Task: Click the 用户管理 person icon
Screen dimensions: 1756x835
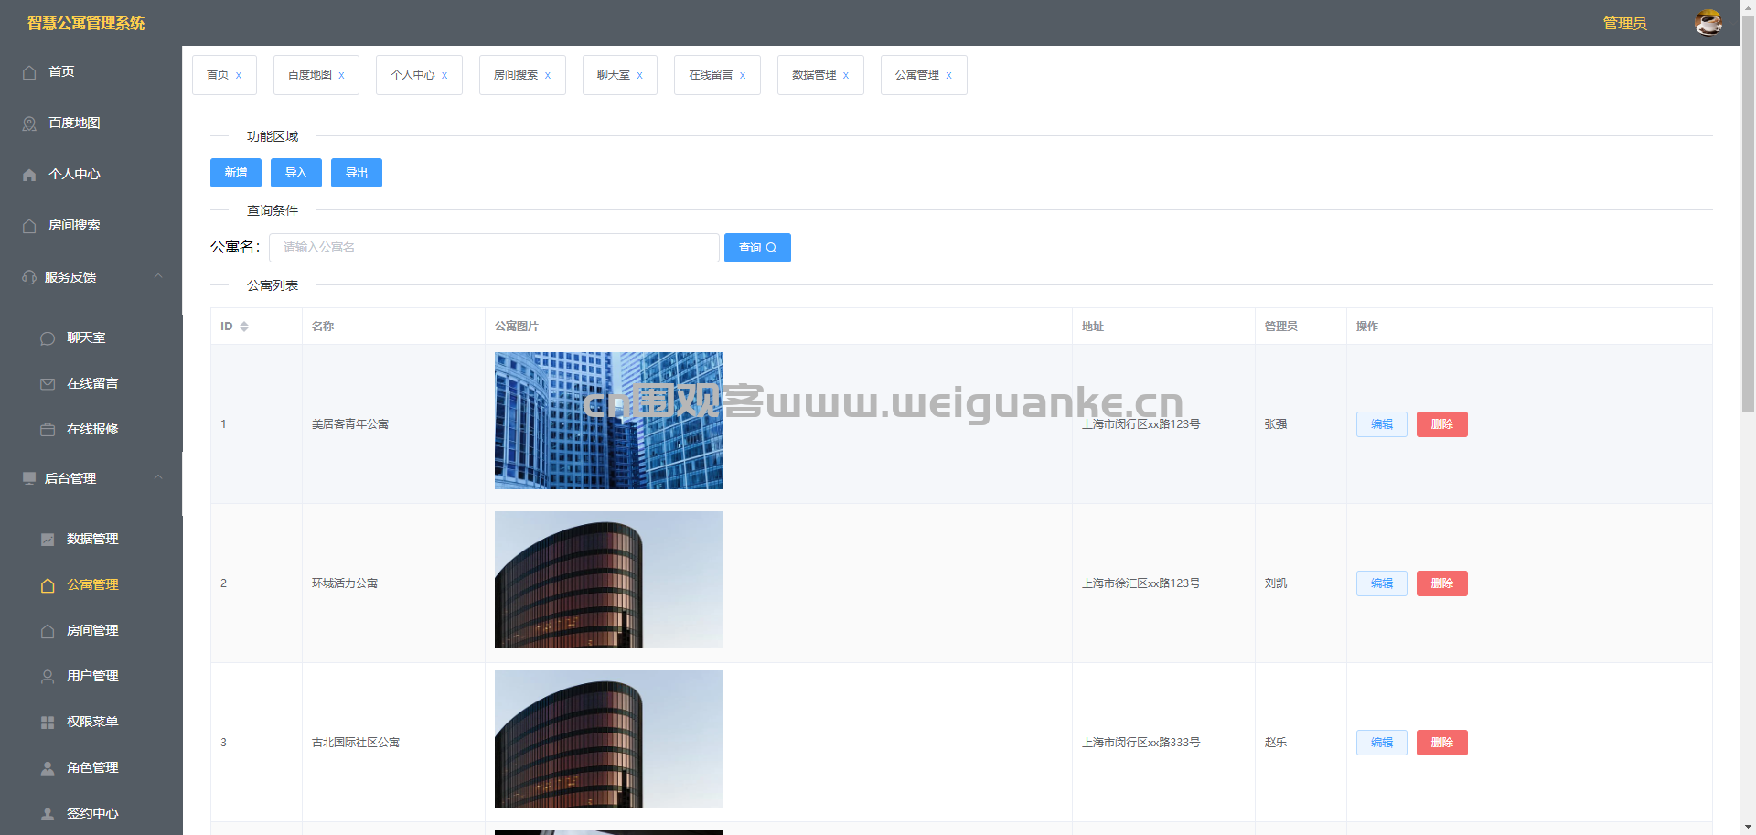Action: pos(48,677)
